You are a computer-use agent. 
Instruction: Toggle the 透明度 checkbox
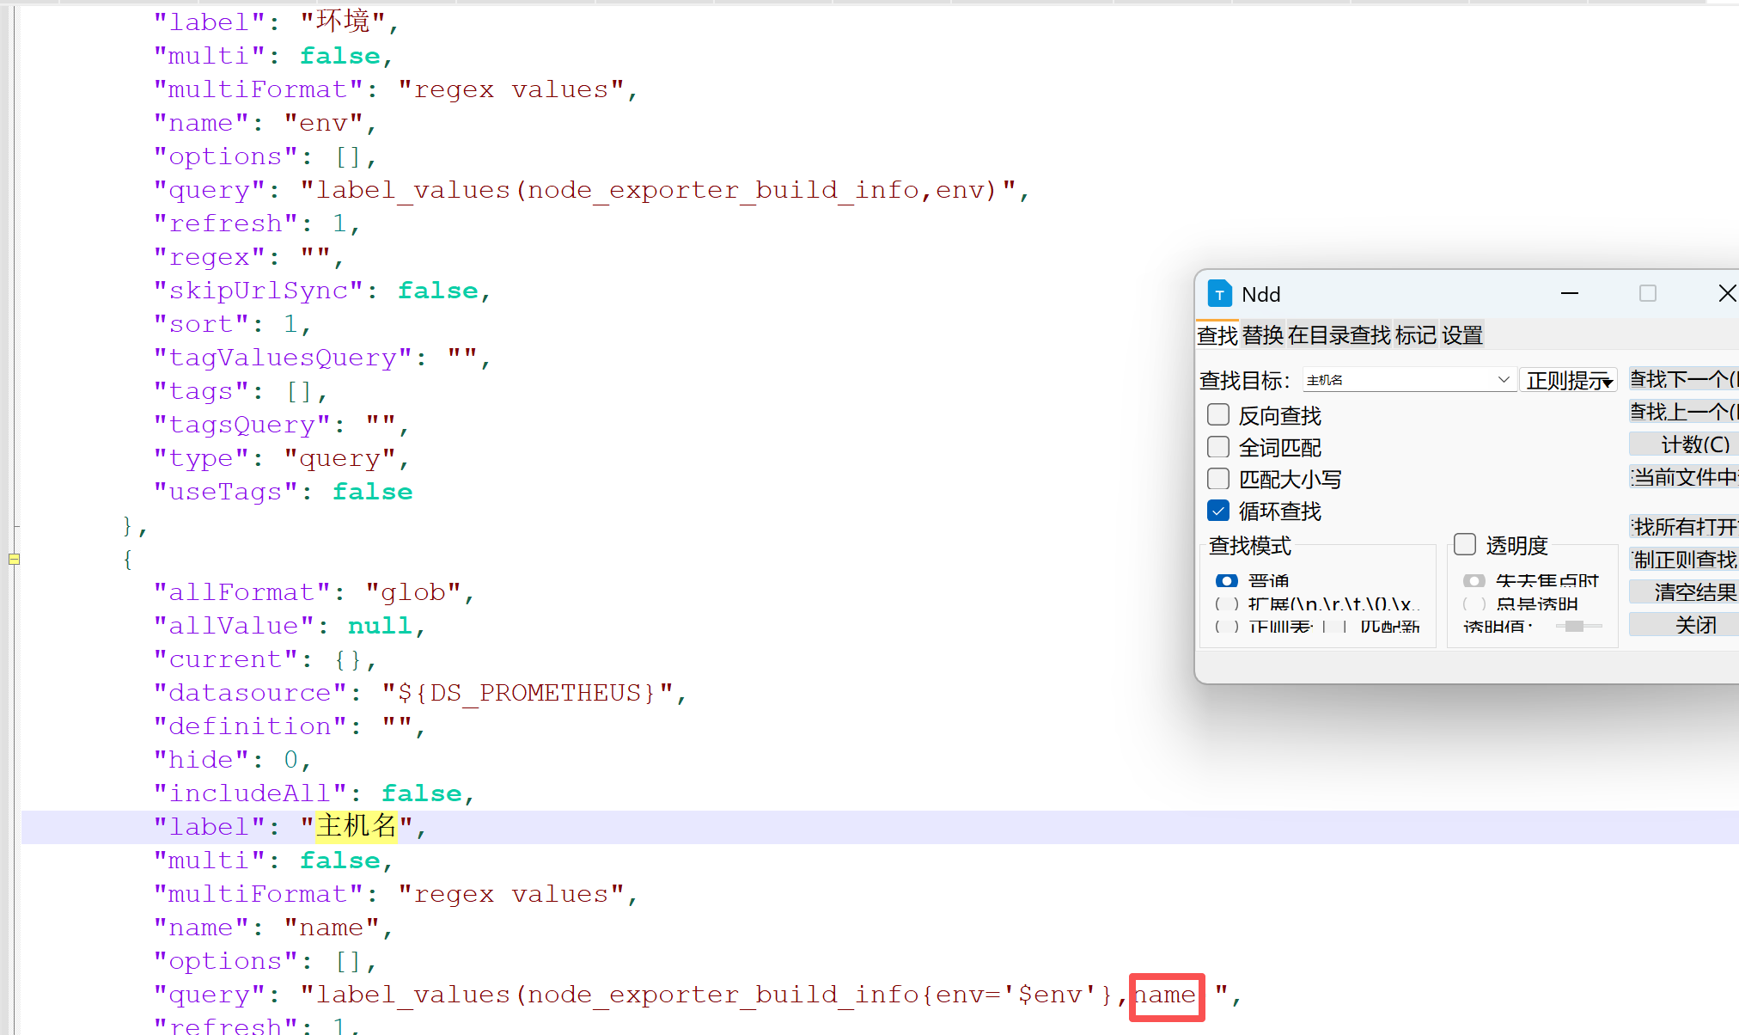point(1465,544)
